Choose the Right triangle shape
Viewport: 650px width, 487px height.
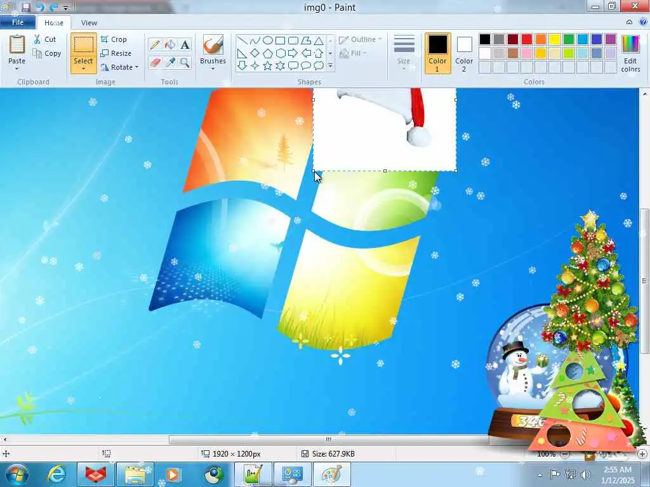242,53
